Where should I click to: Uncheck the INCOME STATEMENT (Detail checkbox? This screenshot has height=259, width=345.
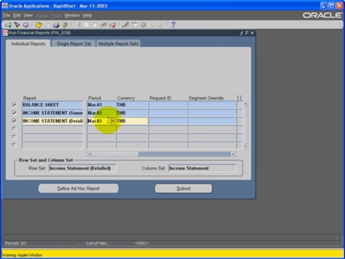coord(14,121)
